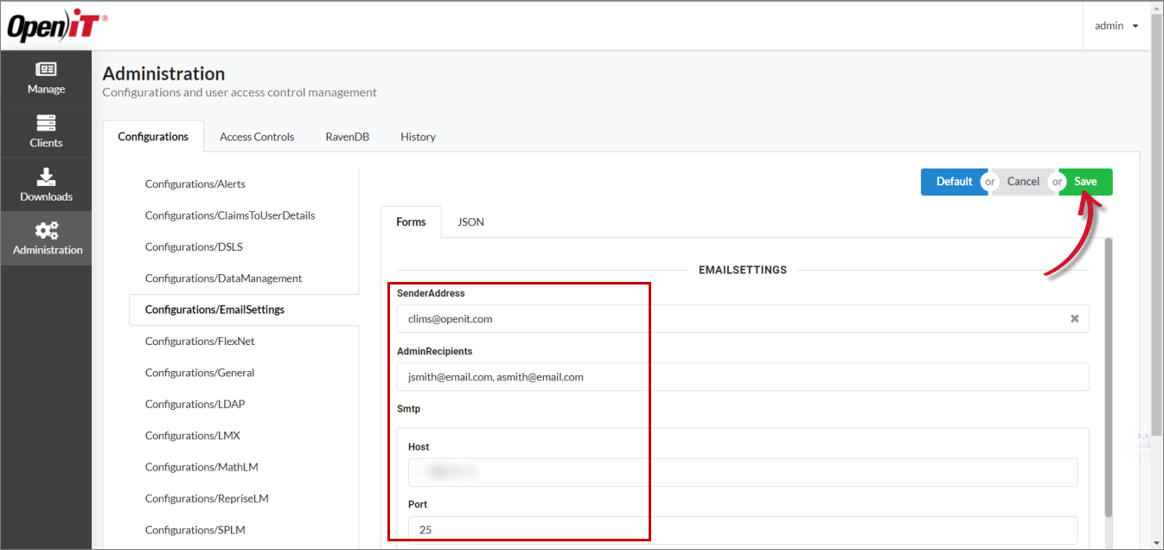1164x550 pixels.
Task: Click the Default button
Action: click(954, 182)
